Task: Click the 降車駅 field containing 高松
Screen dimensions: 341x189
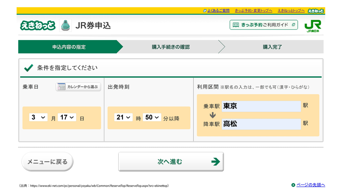Action: [261, 124]
